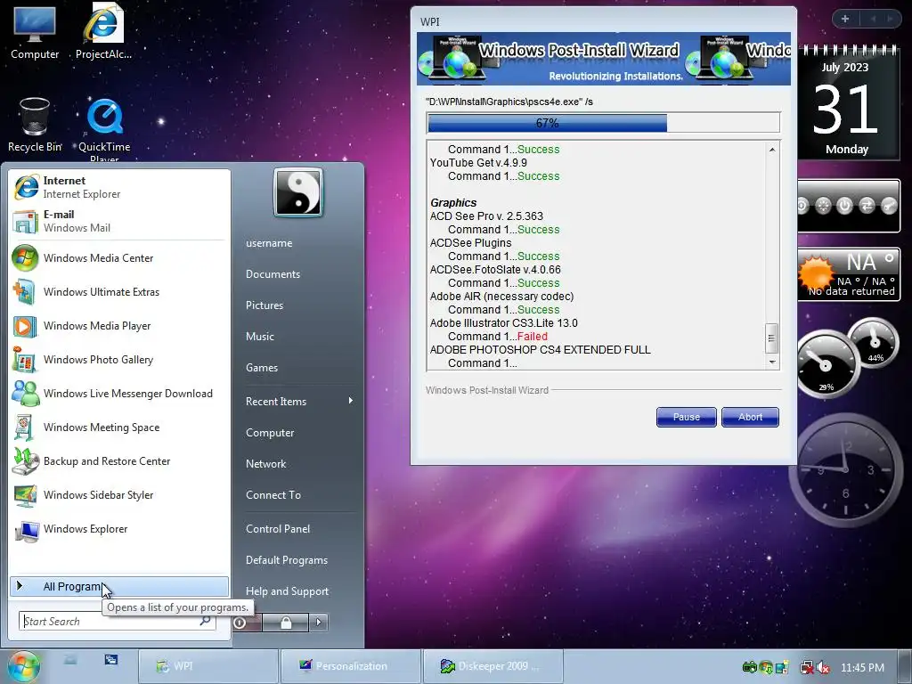Image resolution: width=912 pixels, height=684 pixels.
Task: Click the yin-yang user account picture
Action: click(x=297, y=192)
